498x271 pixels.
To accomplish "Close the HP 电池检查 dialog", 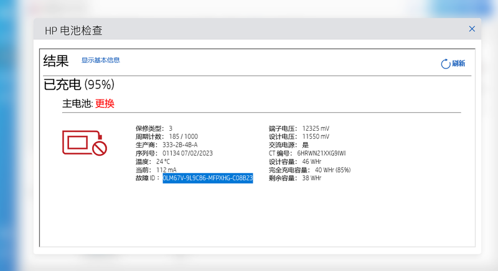I will tap(472, 29).
